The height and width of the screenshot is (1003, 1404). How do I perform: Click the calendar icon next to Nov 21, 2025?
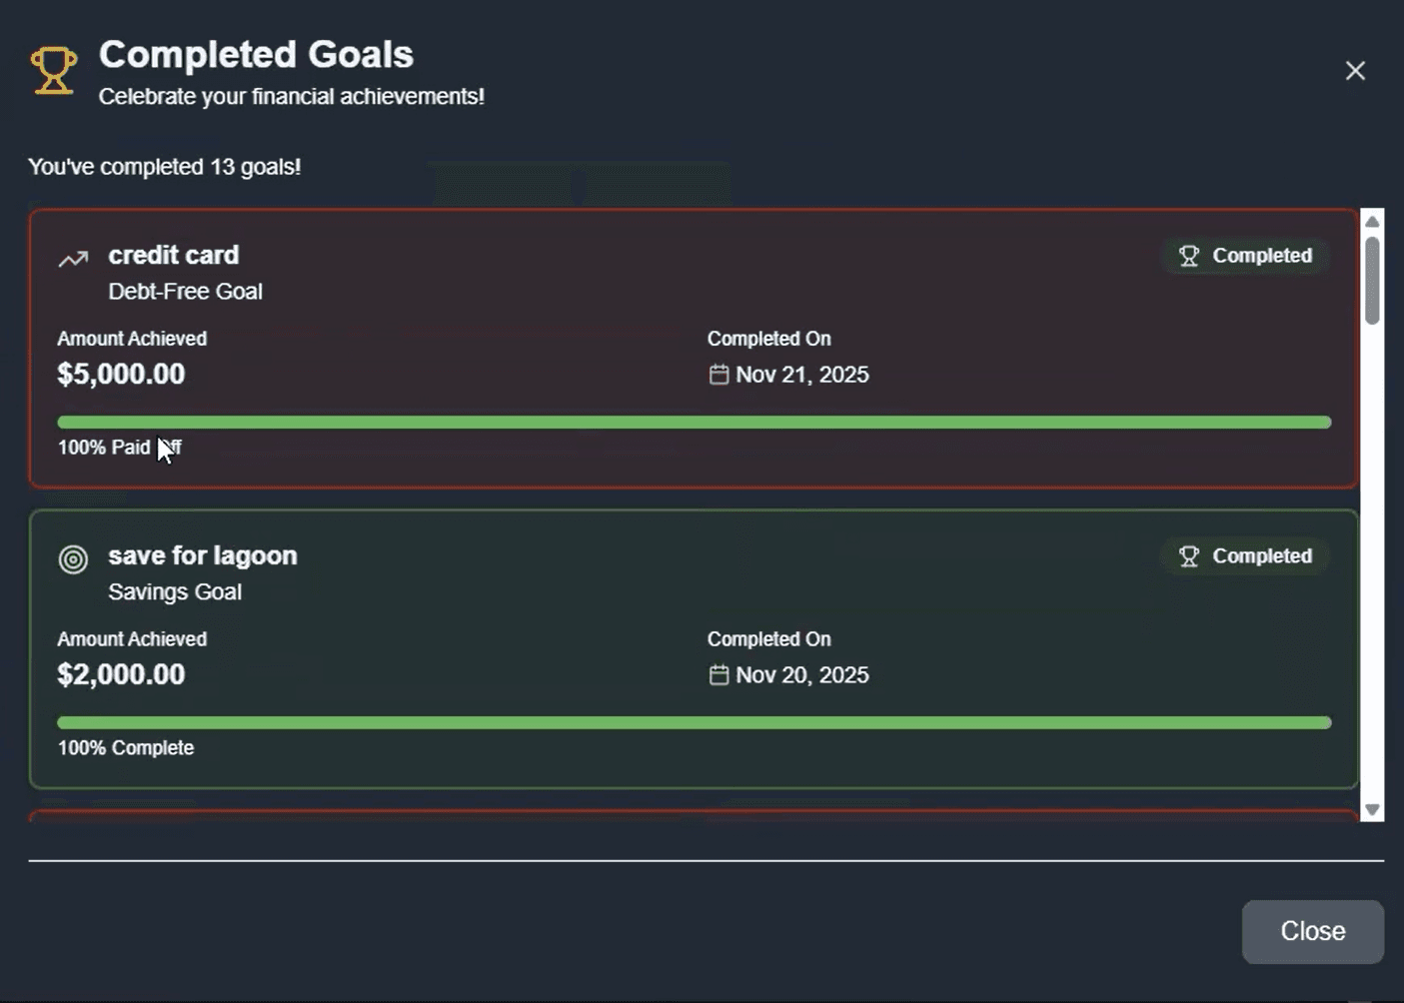point(718,374)
